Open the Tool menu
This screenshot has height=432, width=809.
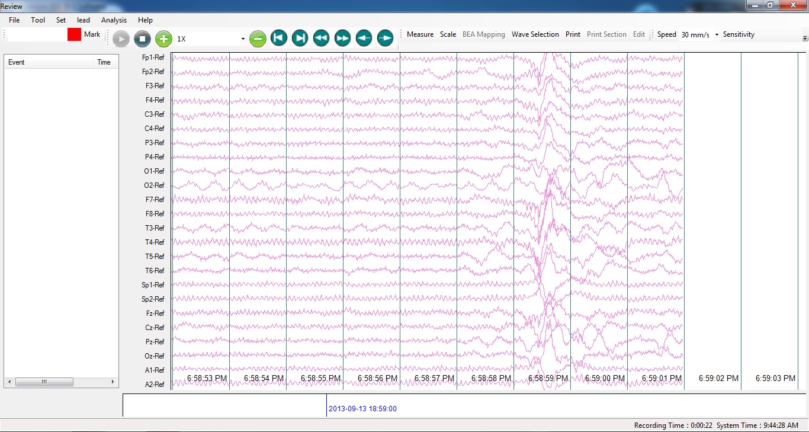pyautogui.click(x=38, y=20)
